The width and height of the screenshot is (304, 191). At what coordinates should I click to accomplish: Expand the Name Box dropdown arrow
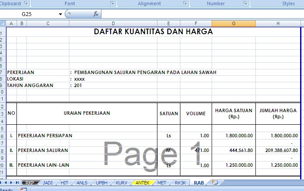(x=60, y=14)
